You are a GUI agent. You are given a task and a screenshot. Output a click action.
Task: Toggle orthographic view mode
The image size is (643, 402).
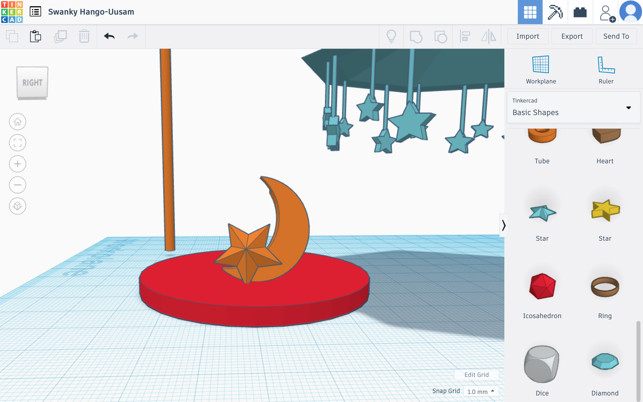[17, 206]
